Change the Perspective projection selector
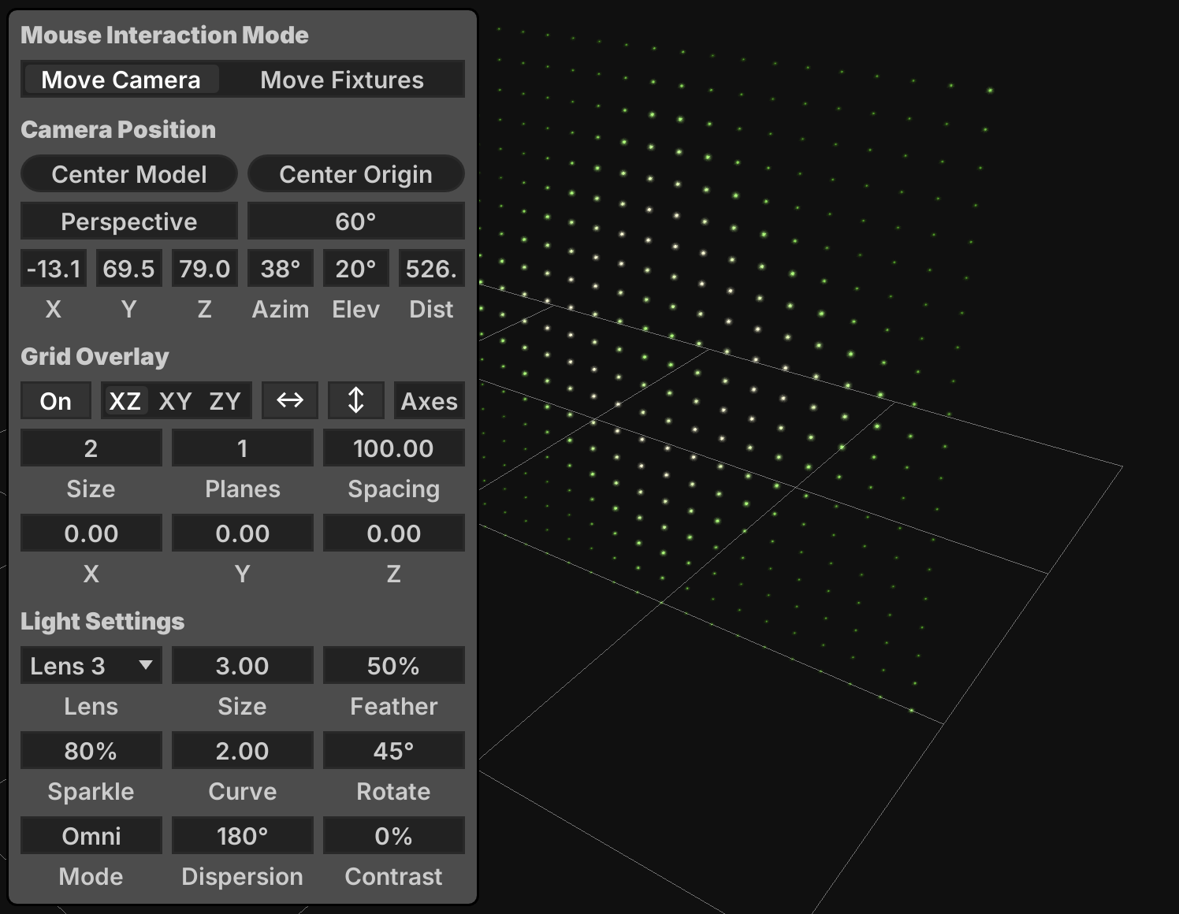This screenshot has width=1179, height=914. coord(129,221)
